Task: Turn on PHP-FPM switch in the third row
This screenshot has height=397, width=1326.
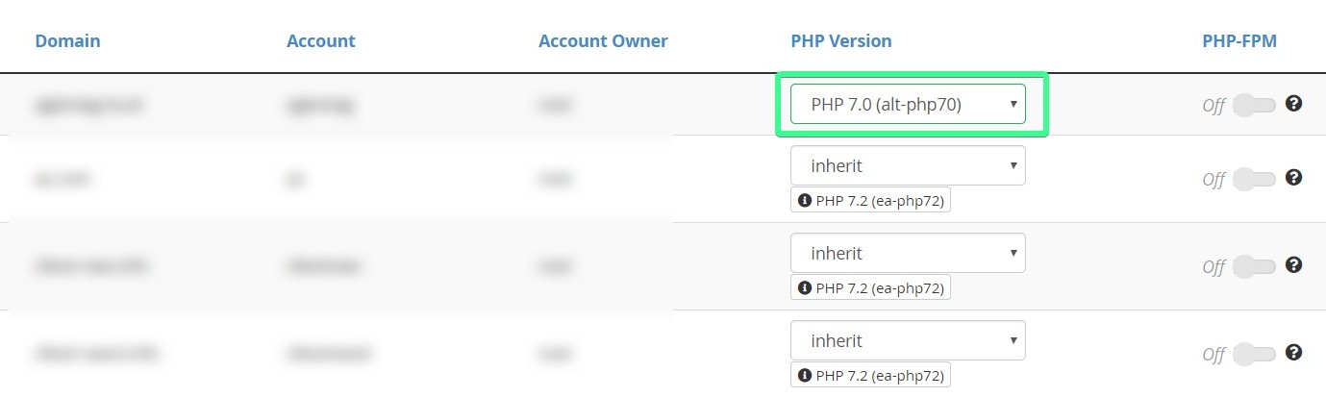Action: coord(1254,265)
